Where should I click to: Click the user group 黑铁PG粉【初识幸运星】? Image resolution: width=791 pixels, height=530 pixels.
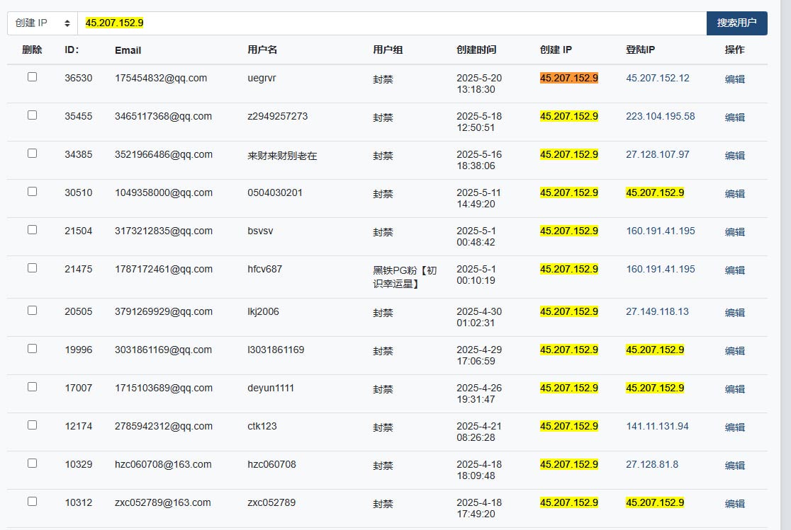(x=405, y=277)
